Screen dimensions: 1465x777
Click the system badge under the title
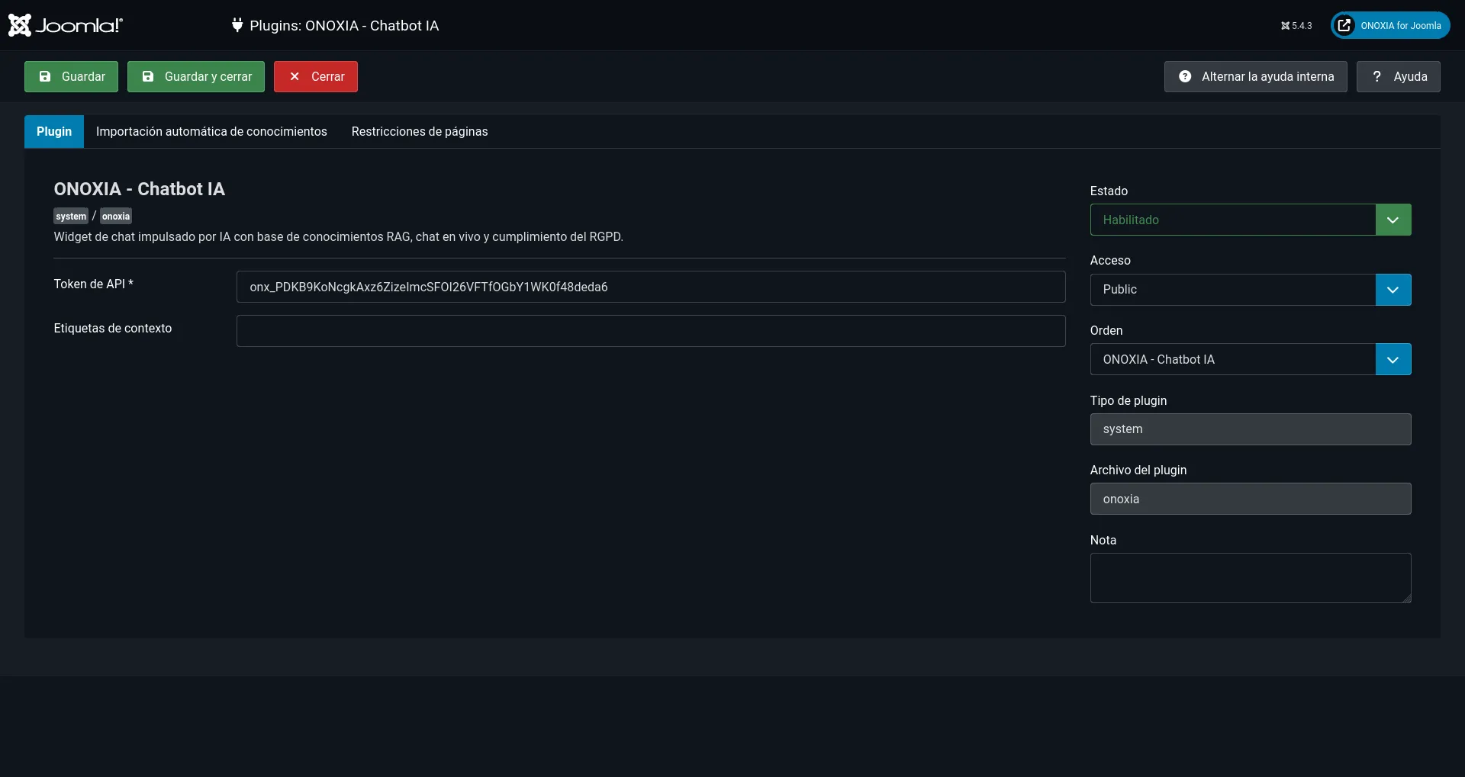pos(71,216)
